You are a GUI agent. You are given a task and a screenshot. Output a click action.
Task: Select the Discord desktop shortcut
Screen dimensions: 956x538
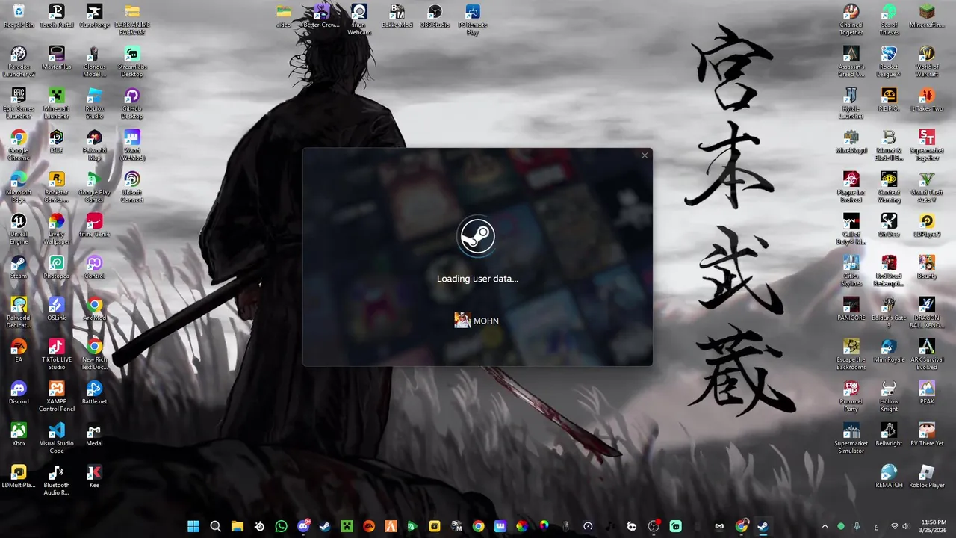click(19, 393)
